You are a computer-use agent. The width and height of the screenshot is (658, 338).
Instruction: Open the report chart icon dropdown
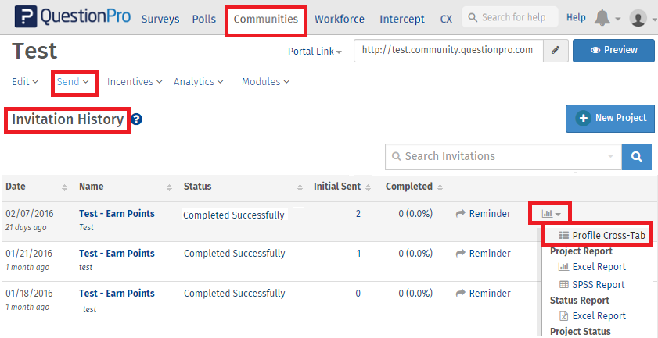point(550,213)
